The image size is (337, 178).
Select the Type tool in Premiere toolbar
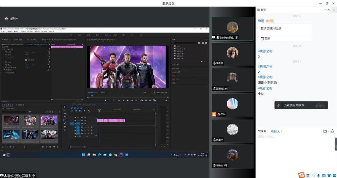pyautogui.click(x=65, y=130)
